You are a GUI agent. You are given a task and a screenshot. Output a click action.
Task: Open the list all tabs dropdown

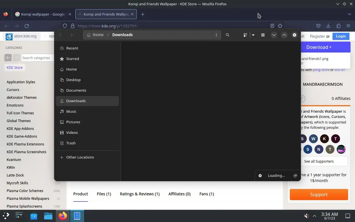coord(349,14)
